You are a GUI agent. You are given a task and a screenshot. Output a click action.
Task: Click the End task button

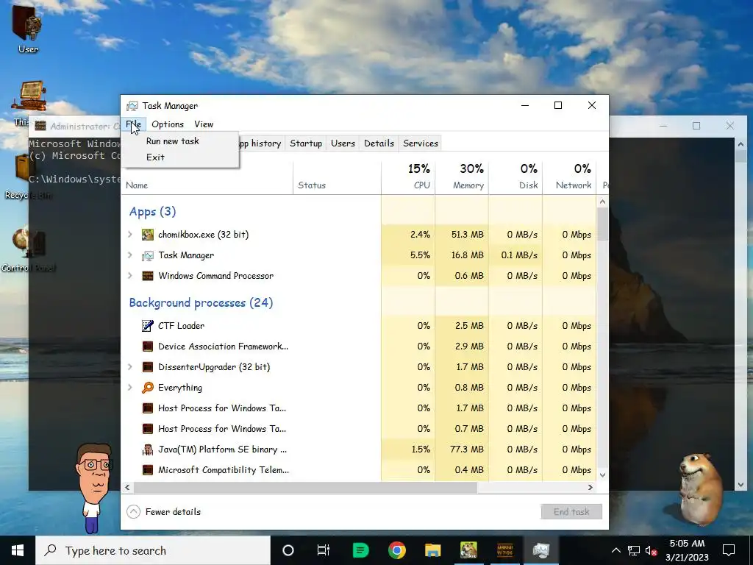click(x=571, y=512)
